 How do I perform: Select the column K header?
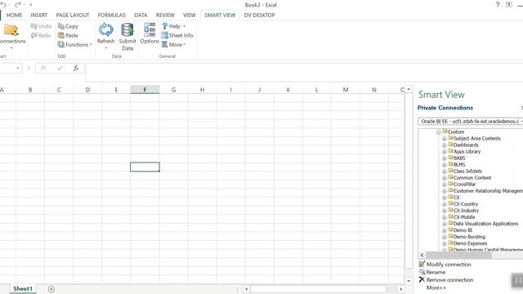(288, 90)
